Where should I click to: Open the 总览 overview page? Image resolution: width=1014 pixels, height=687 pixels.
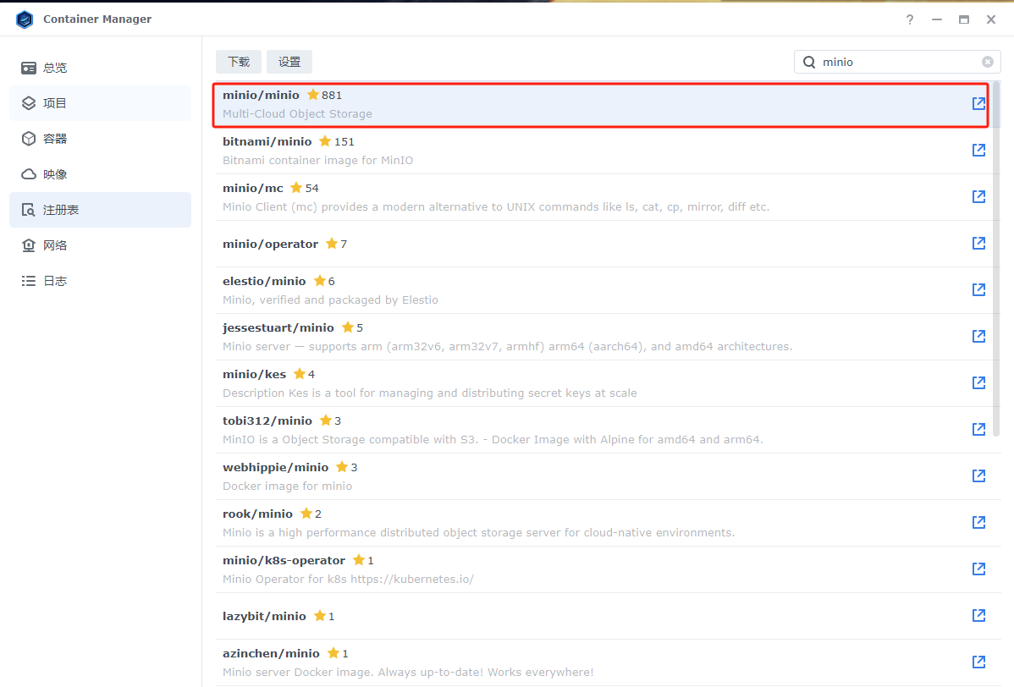coord(100,68)
